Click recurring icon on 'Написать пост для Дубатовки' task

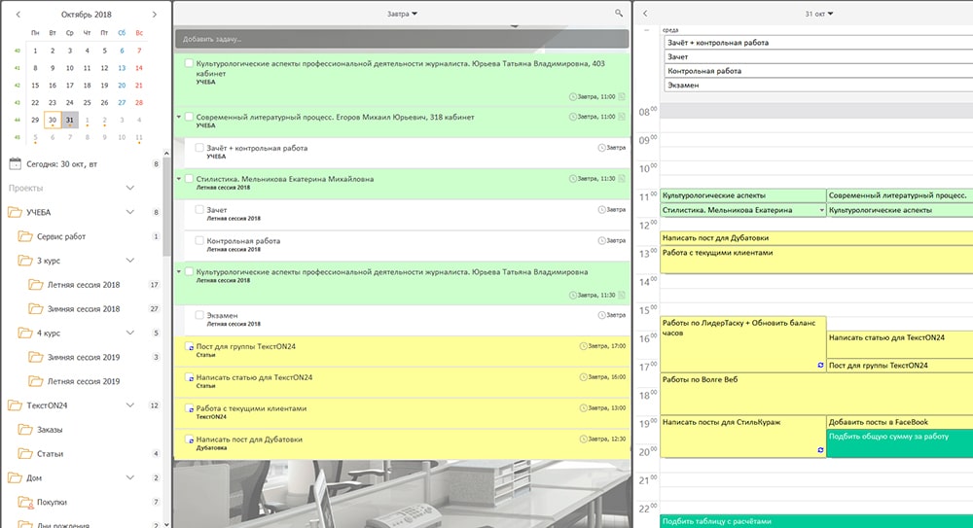click(190, 440)
